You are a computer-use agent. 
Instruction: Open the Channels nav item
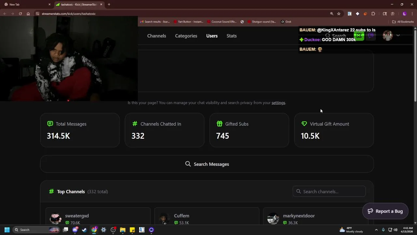click(157, 36)
